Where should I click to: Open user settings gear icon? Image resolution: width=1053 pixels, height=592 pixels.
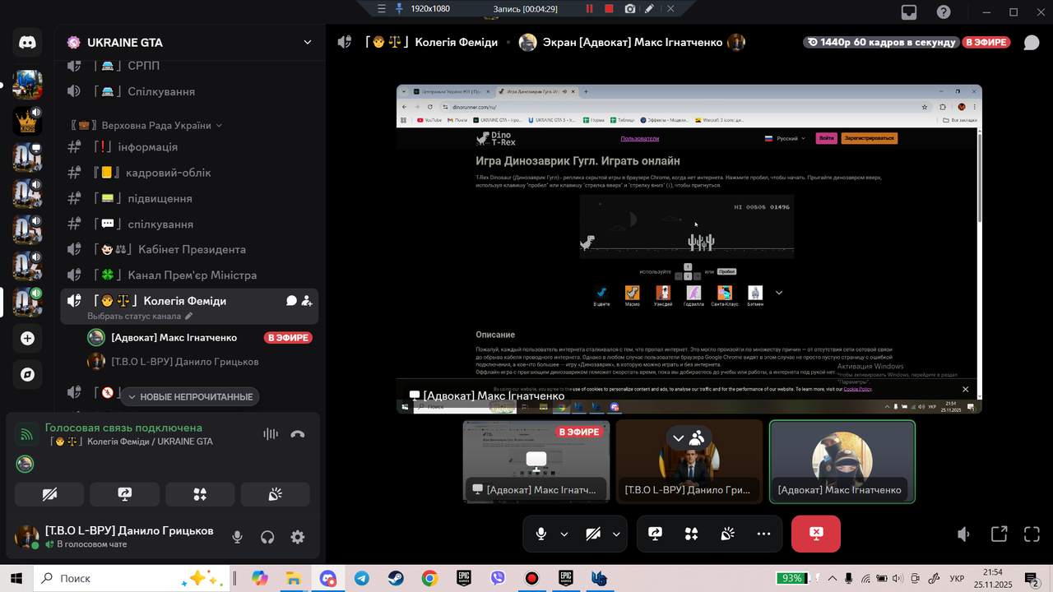[x=298, y=537]
